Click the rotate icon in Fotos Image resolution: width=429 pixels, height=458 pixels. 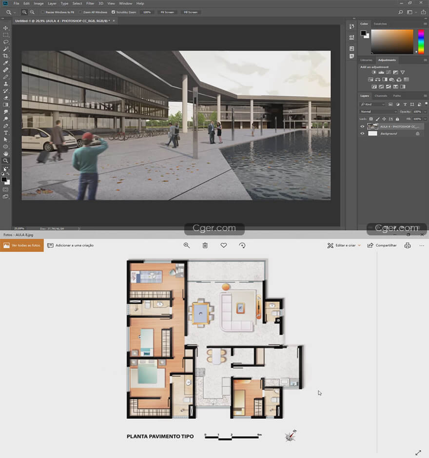pos(242,246)
